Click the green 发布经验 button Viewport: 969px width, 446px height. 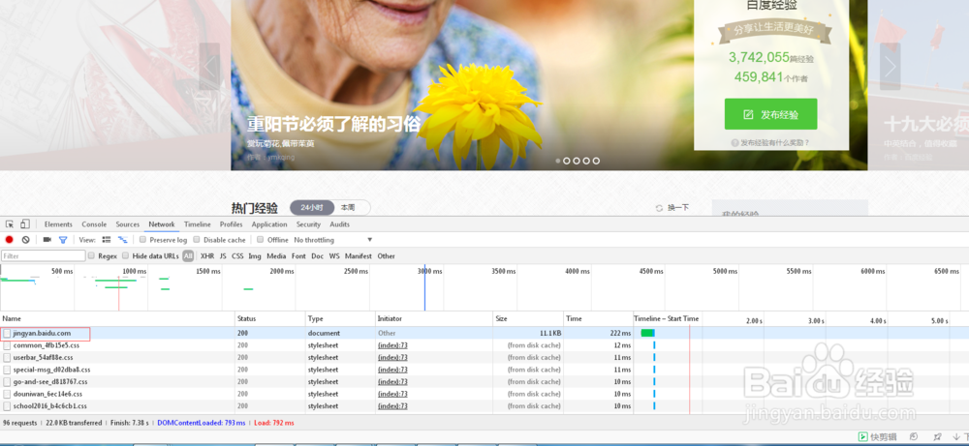770,114
